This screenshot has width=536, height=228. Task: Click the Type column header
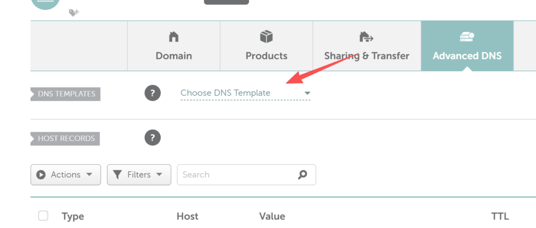point(73,216)
